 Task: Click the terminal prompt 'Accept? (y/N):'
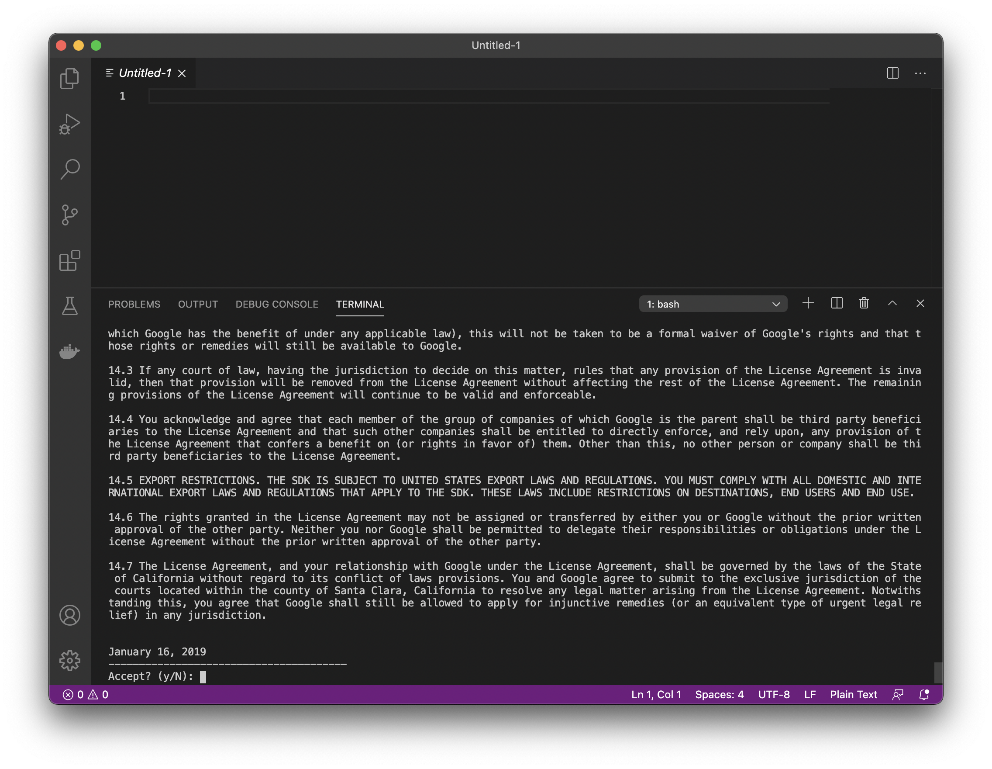150,676
